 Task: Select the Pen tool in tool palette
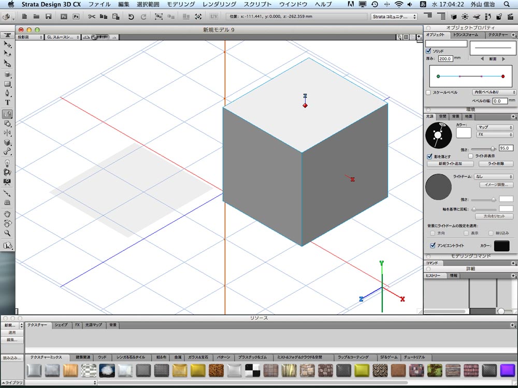[x=7, y=93]
